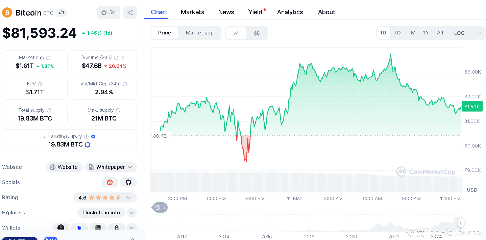The height and width of the screenshot is (240, 486).
Task: Open the Analytics tab
Action: 290,12
